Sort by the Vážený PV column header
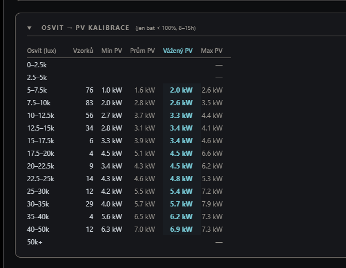 [178, 51]
